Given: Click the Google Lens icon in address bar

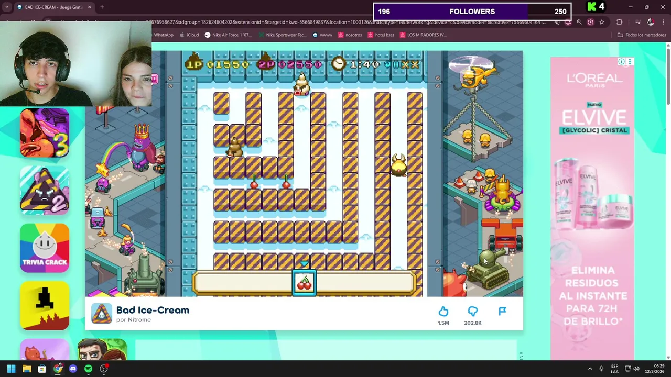Looking at the screenshot, I should pos(590,22).
